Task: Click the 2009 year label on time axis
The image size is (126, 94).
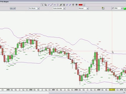Action: (99, 90)
